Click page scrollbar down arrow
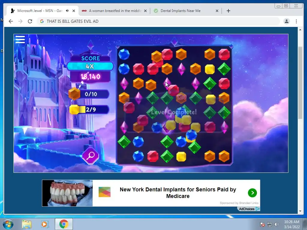Image resolution: width=307 pixels, height=230 pixels. pos(300,211)
